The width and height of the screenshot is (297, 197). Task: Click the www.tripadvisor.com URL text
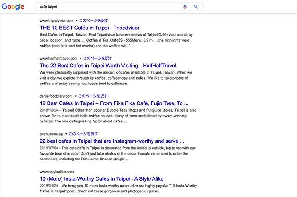pos(57,21)
